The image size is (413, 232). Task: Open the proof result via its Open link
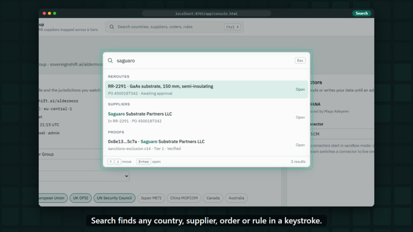pyautogui.click(x=300, y=145)
